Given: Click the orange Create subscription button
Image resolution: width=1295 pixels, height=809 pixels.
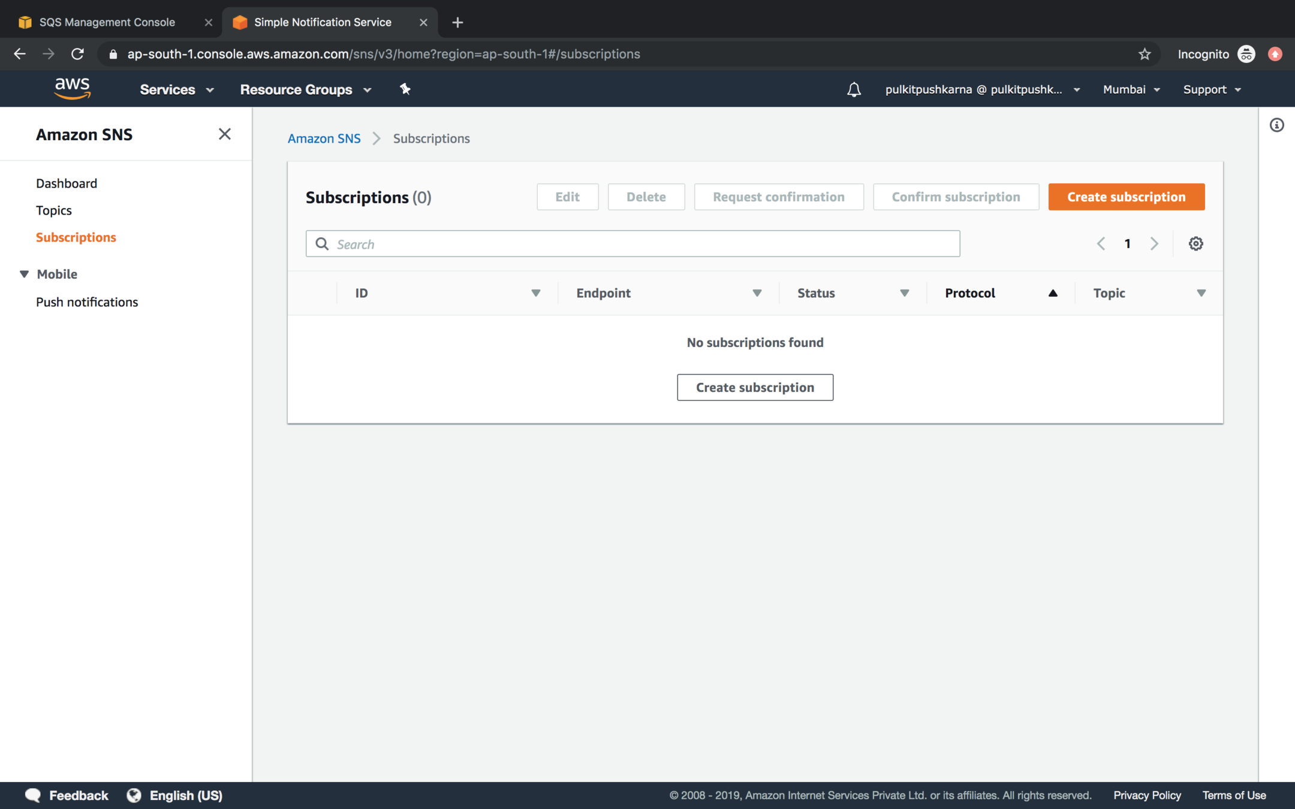Looking at the screenshot, I should [1126, 197].
